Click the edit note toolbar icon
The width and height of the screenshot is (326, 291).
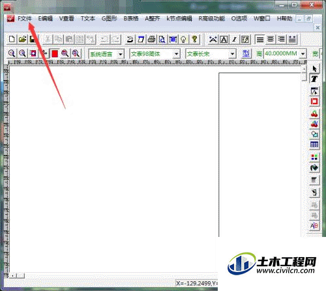tap(245, 40)
